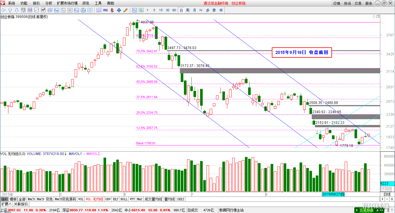Image resolution: width=395 pixels, height=213 pixels.
Task: Click the F5 toolbar icon
Action: pyautogui.click(x=134, y=10)
